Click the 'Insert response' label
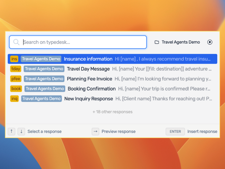 pos(202,132)
